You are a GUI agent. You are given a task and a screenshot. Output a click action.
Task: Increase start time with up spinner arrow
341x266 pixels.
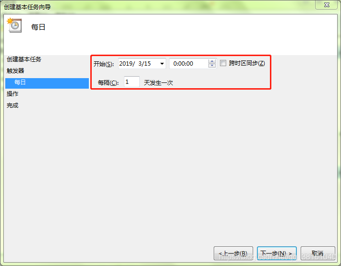tap(212, 61)
